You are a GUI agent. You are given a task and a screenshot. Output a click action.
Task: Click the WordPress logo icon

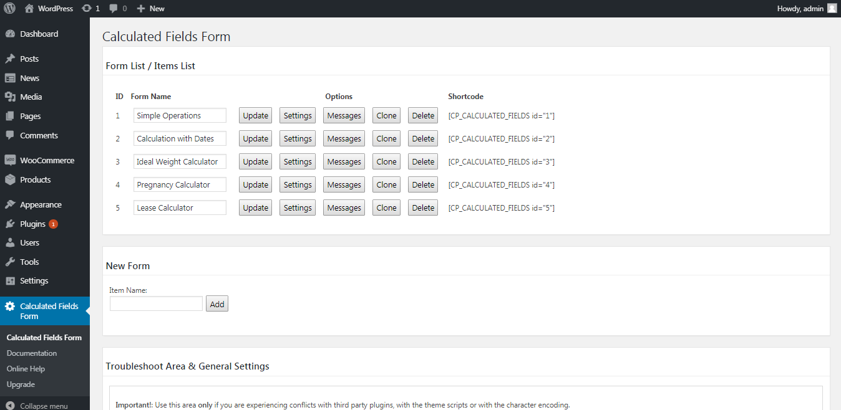[10, 9]
